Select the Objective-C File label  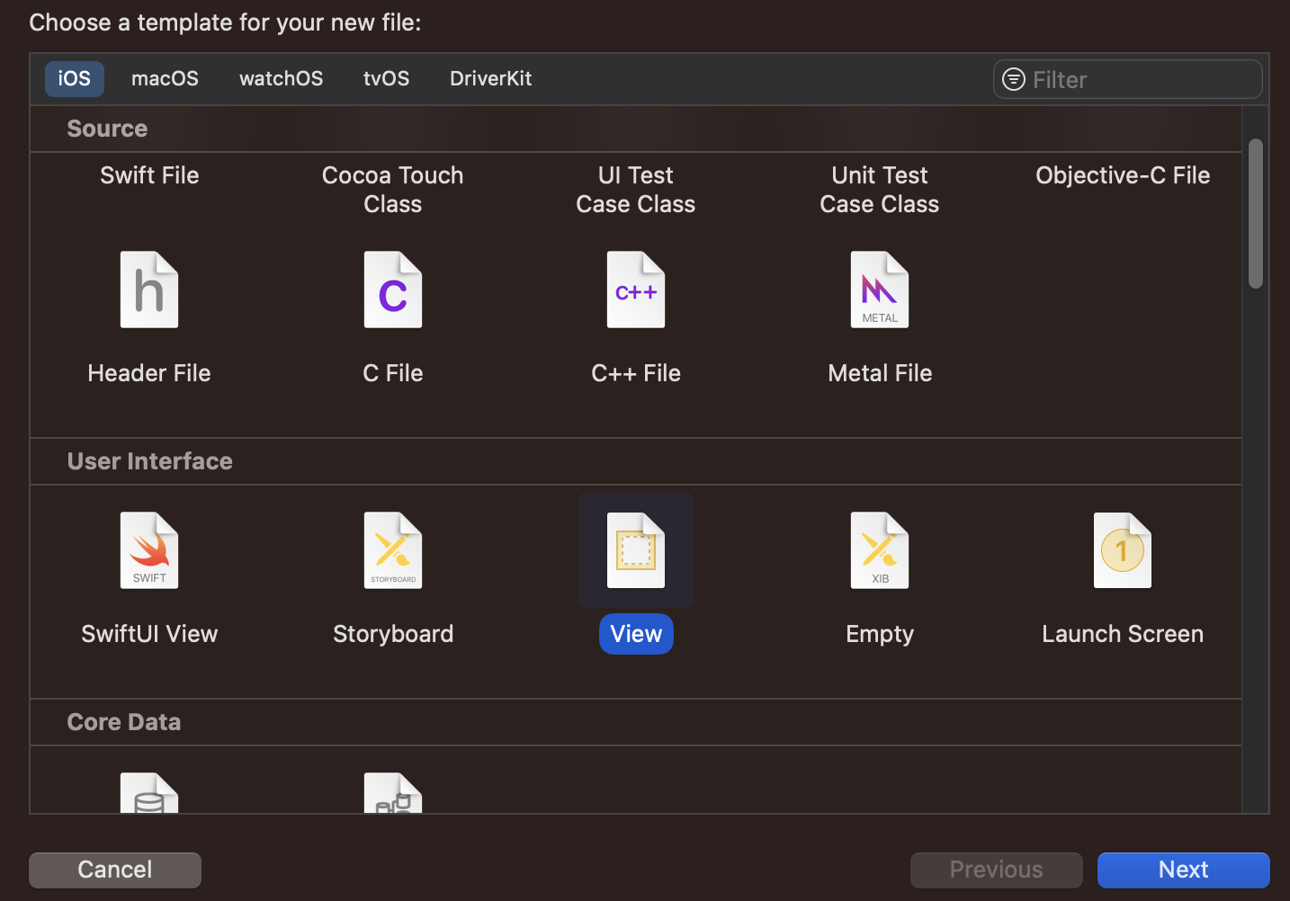click(1123, 175)
